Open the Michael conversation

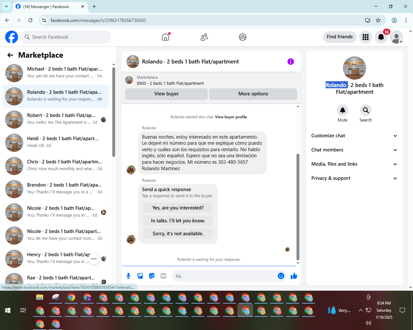click(55, 73)
